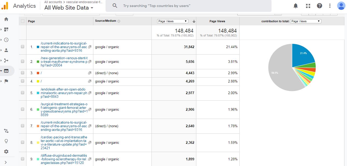Expand the All Web Site Data selector
347x166 pixels.
click(69, 8)
